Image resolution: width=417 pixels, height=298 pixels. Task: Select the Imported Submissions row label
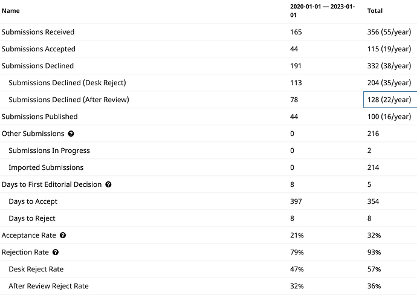[46, 167]
